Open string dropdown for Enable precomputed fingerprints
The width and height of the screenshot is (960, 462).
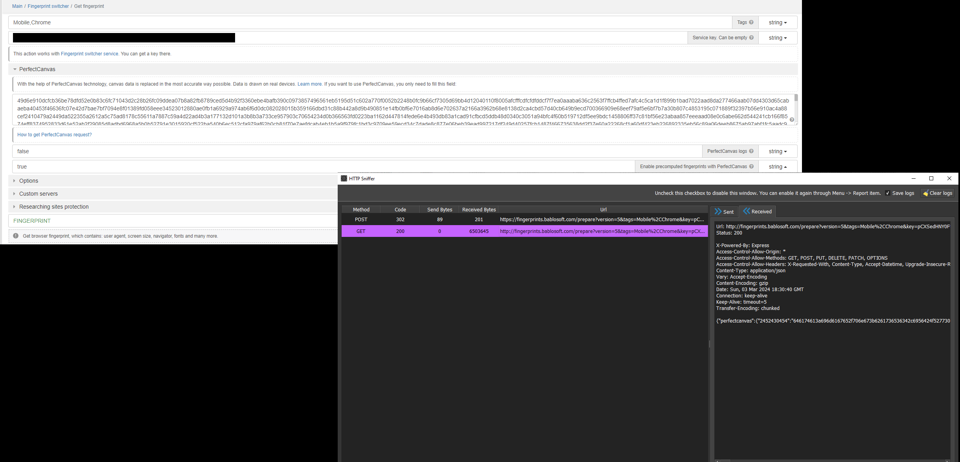click(x=778, y=167)
